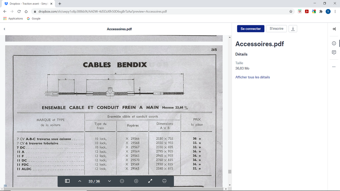Click the 7 CV à traverse tubulaire row
This screenshot has height=191, width=340.
coord(109,143)
